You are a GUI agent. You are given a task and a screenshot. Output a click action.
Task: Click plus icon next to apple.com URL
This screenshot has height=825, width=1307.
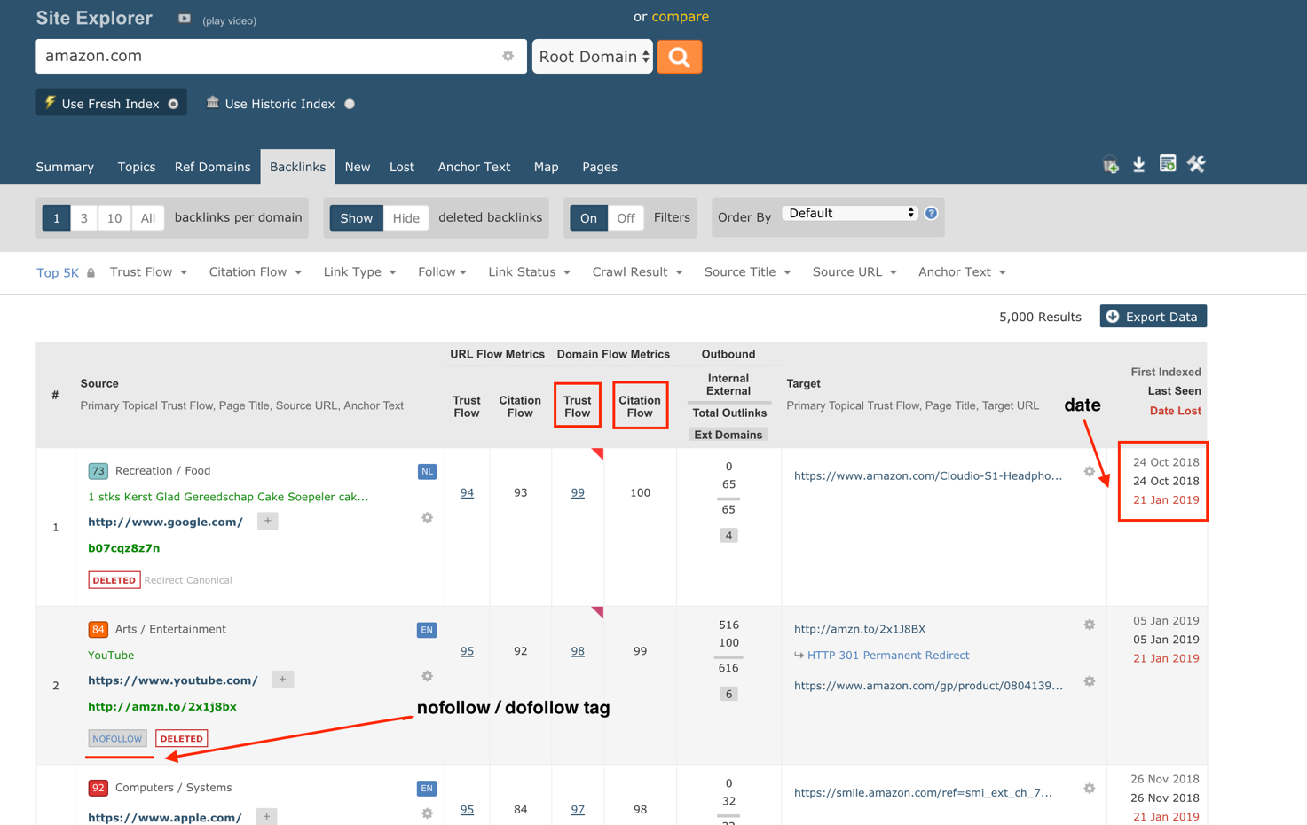[266, 817]
